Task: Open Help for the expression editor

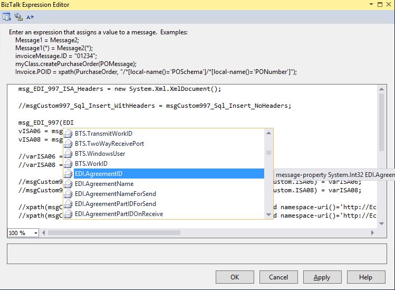Action: 366,277
